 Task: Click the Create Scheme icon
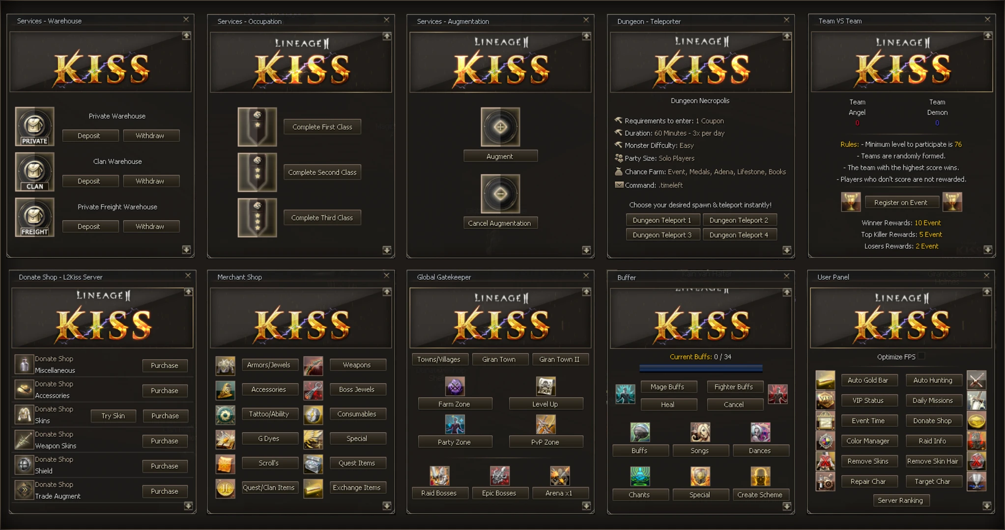[760, 477]
